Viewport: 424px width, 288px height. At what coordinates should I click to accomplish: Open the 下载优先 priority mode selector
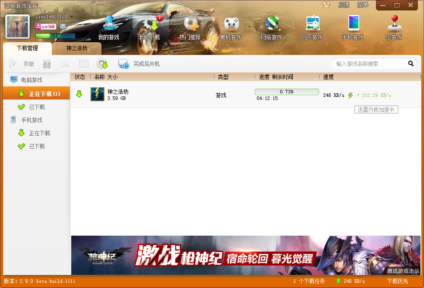(397, 281)
